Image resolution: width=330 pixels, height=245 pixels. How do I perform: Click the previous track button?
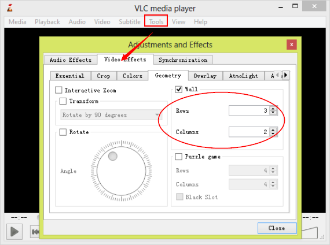point(35,232)
